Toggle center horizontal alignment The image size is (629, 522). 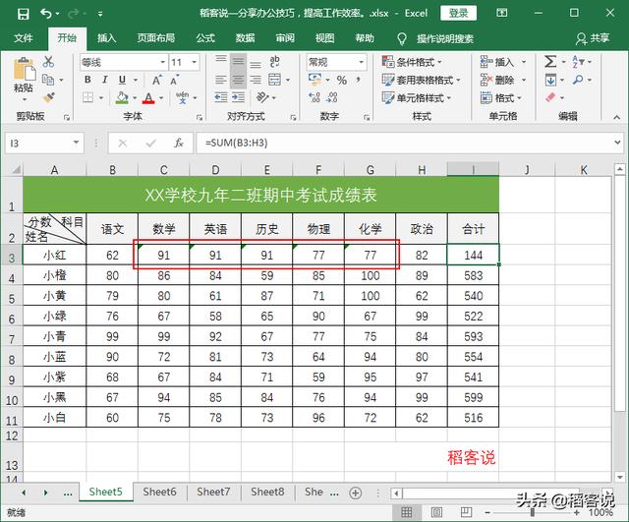click(238, 80)
